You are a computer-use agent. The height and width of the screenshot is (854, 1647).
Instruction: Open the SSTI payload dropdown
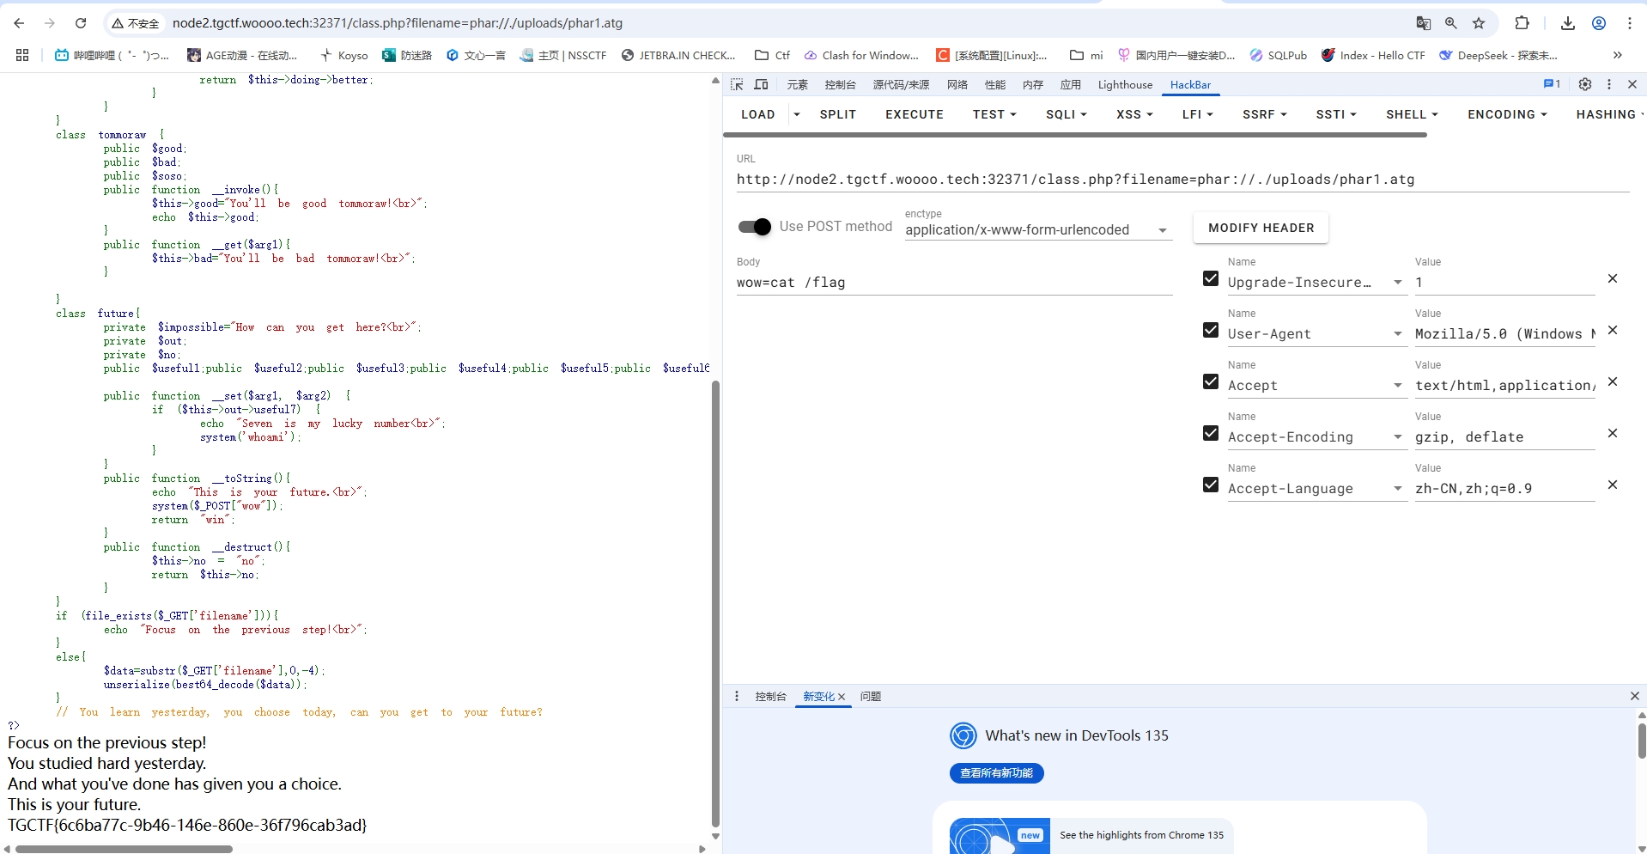tap(1336, 114)
